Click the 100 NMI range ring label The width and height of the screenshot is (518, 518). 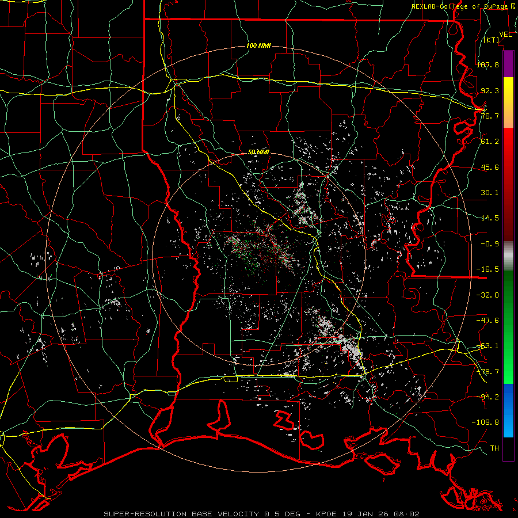(258, 45)
